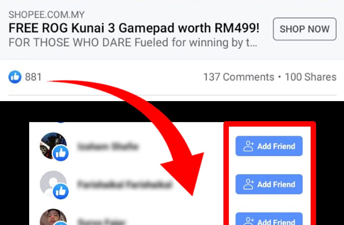Open the 881 reactions count
344x225 pixels.
pos(33,77)
